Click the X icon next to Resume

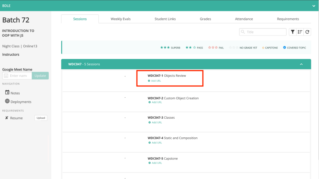pyautogui.click(x=7, y=118)
